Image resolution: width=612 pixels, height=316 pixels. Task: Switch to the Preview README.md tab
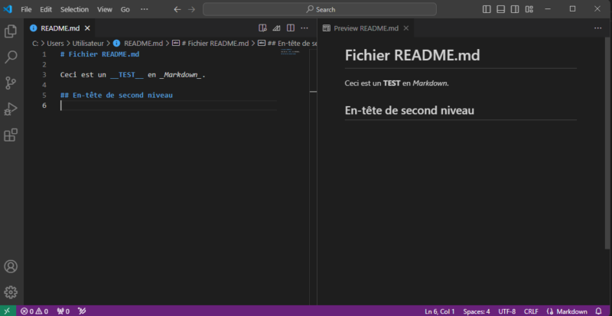click(x=360, y=28)
